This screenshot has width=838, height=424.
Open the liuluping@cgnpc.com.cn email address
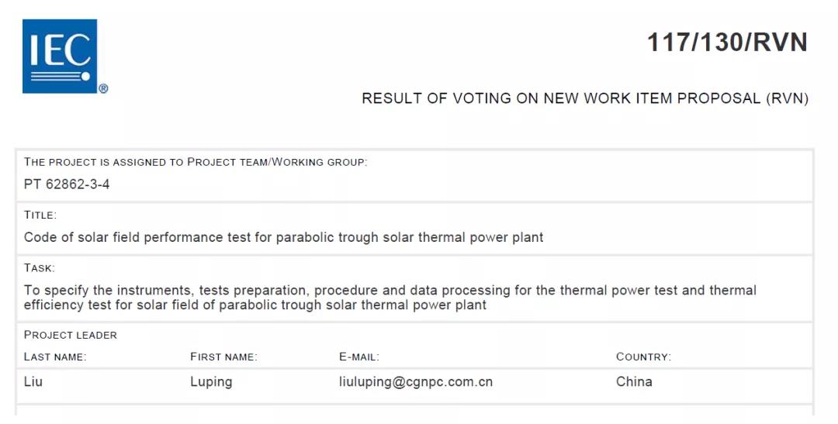416,382
